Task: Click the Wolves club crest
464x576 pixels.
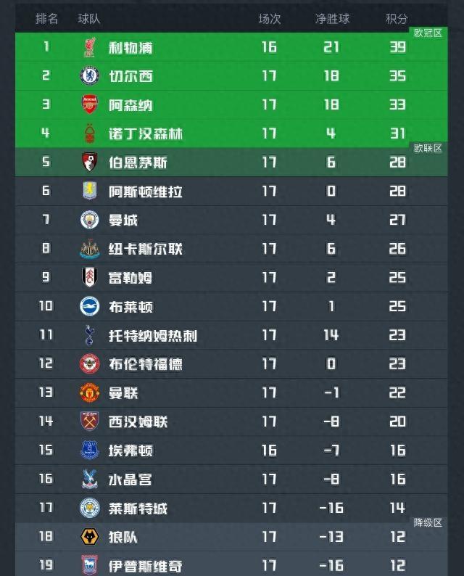Action: [89, 537]
